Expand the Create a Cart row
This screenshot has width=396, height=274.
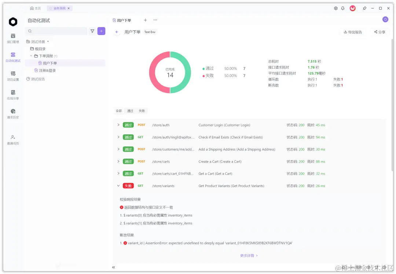[118, 161]
